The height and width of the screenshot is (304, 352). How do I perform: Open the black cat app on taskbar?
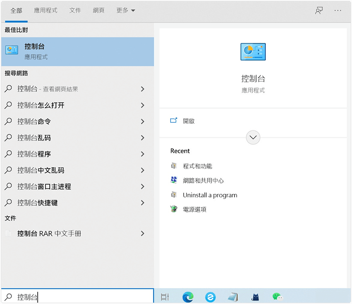(255, 297)
